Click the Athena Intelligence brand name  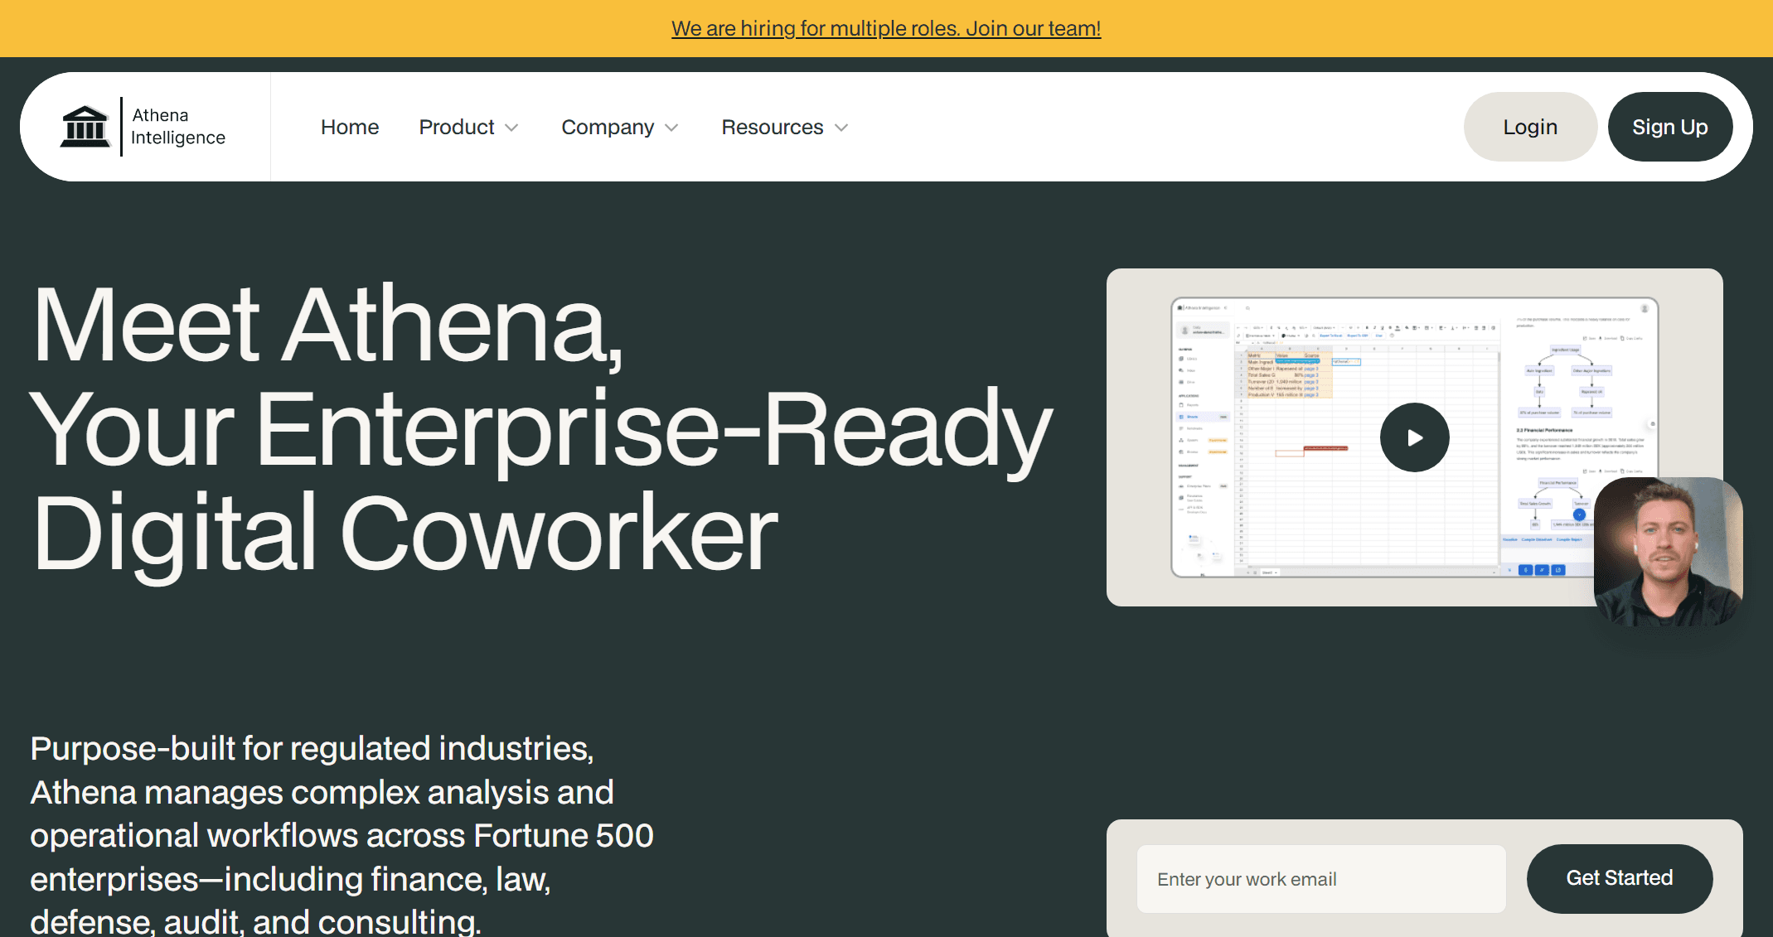point(177,127)
